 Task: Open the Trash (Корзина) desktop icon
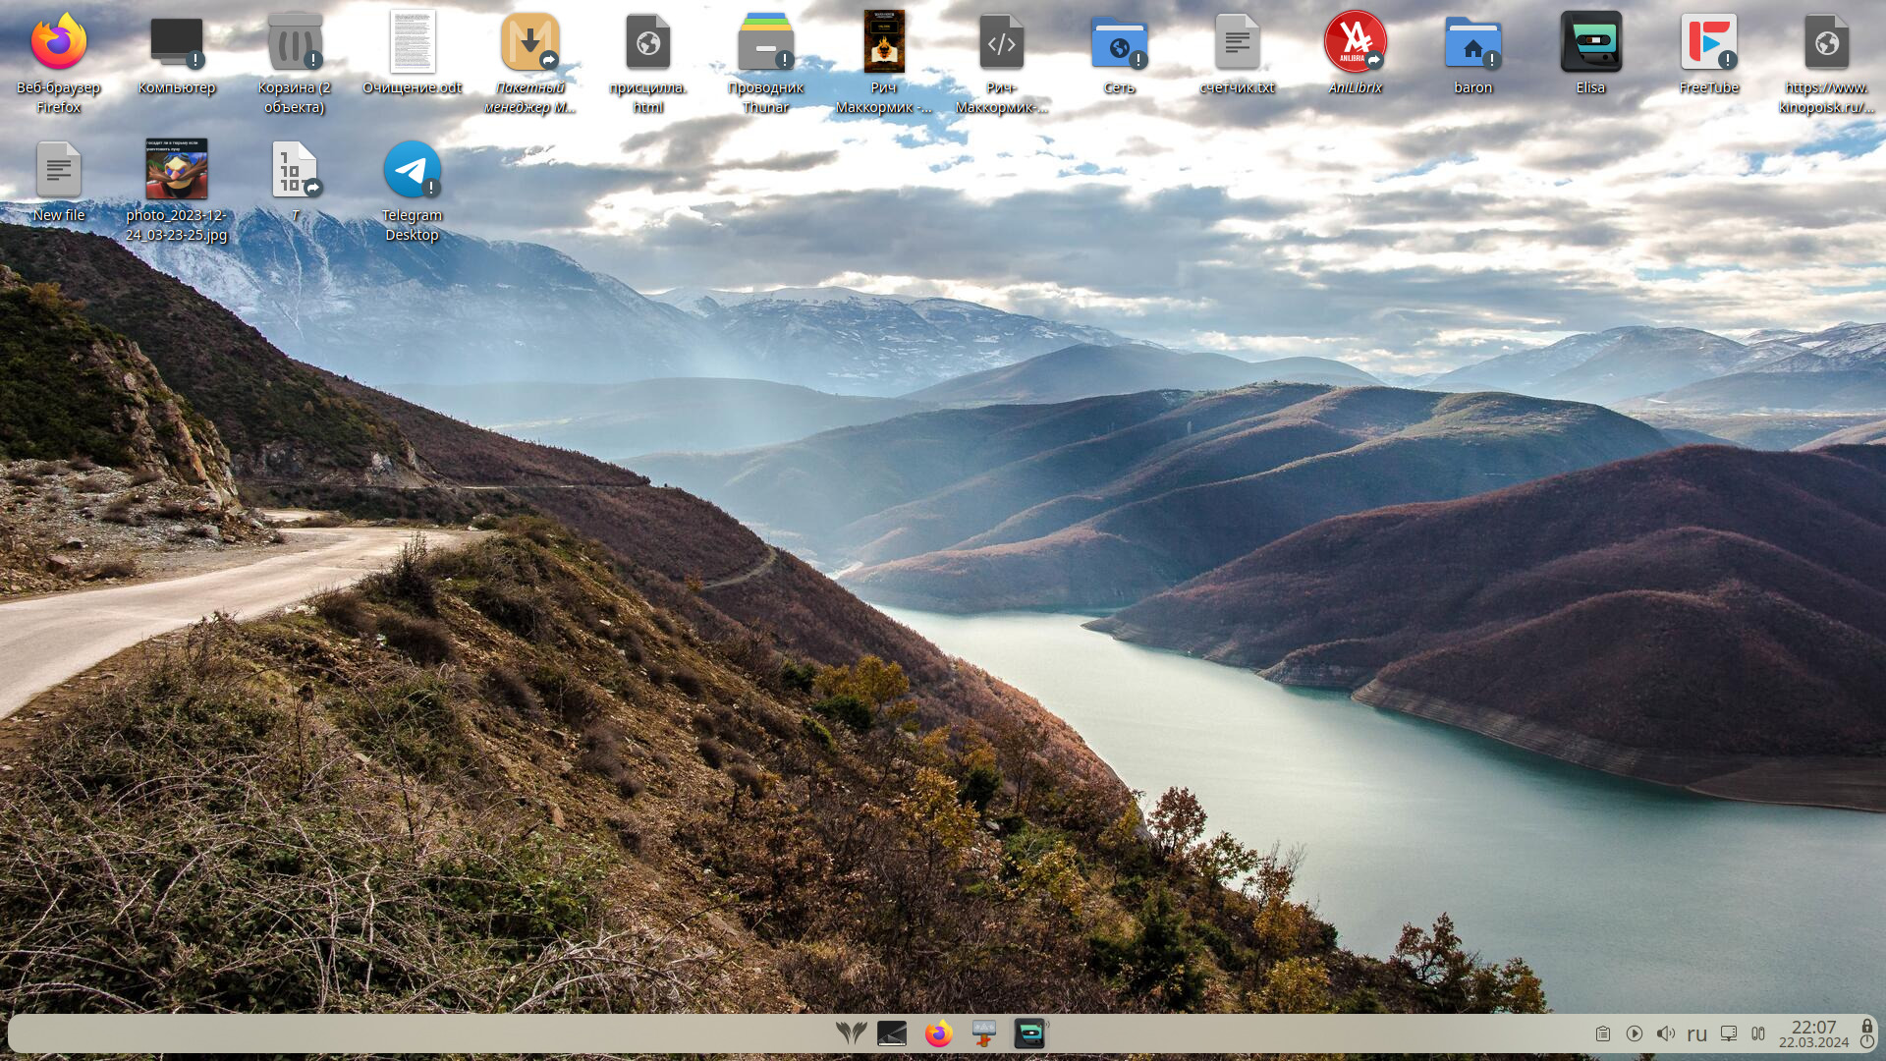tap(295, 43)
